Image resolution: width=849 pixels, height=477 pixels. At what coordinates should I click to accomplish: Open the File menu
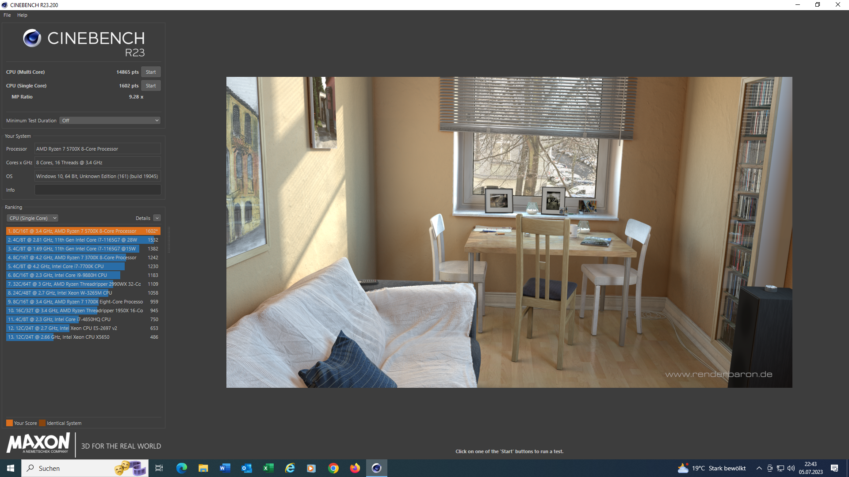pos(7,15)
